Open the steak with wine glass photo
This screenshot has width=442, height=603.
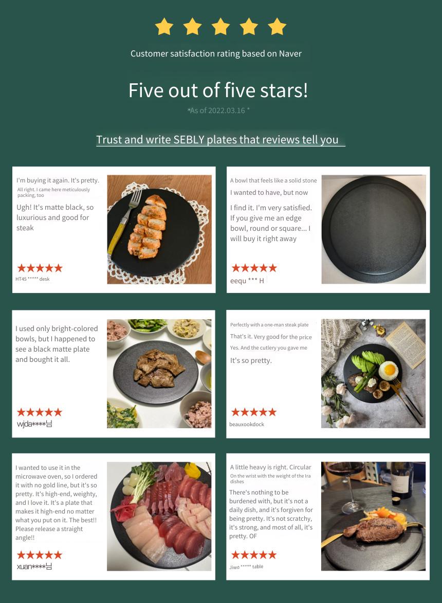[374, 517]
